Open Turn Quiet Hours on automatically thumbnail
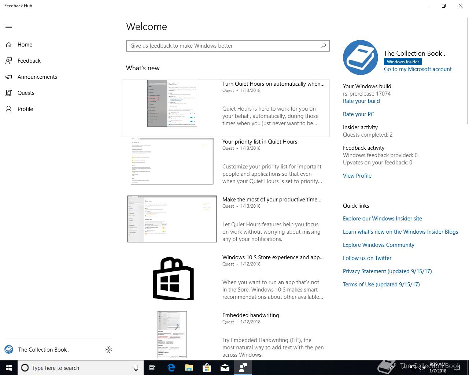This screenshot has width=469, height=375. click(172, 104)
